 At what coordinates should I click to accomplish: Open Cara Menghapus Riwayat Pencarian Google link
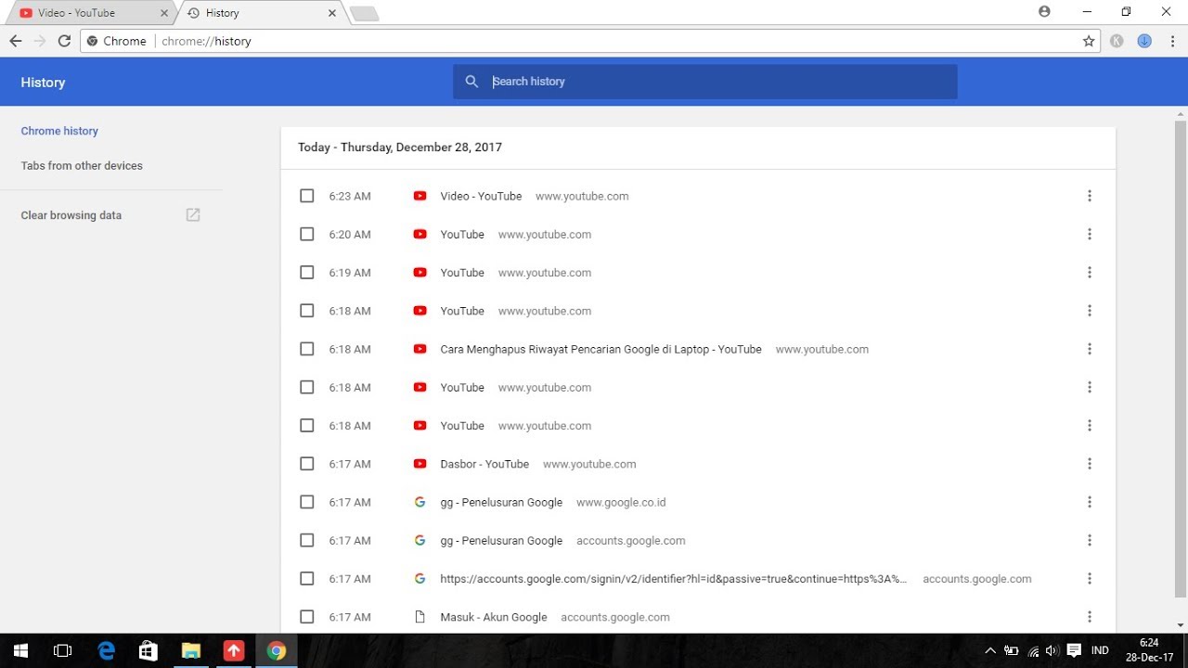pos(600,349)
